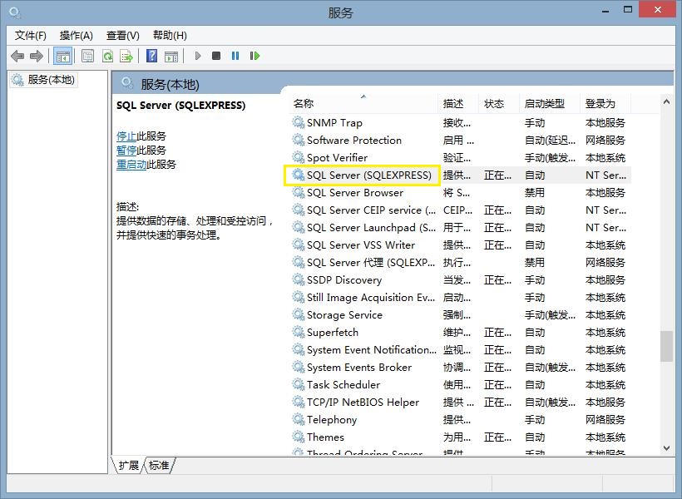This screenshot has height=499, width=682.
Task: Click the services icon in title bar
Action: pyautogui.click(x=15, y=12)
